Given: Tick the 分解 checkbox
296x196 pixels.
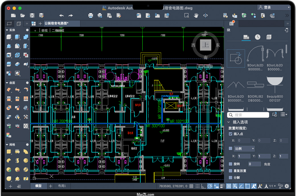Looking at the screenshot, I should (x=231, y=178).
